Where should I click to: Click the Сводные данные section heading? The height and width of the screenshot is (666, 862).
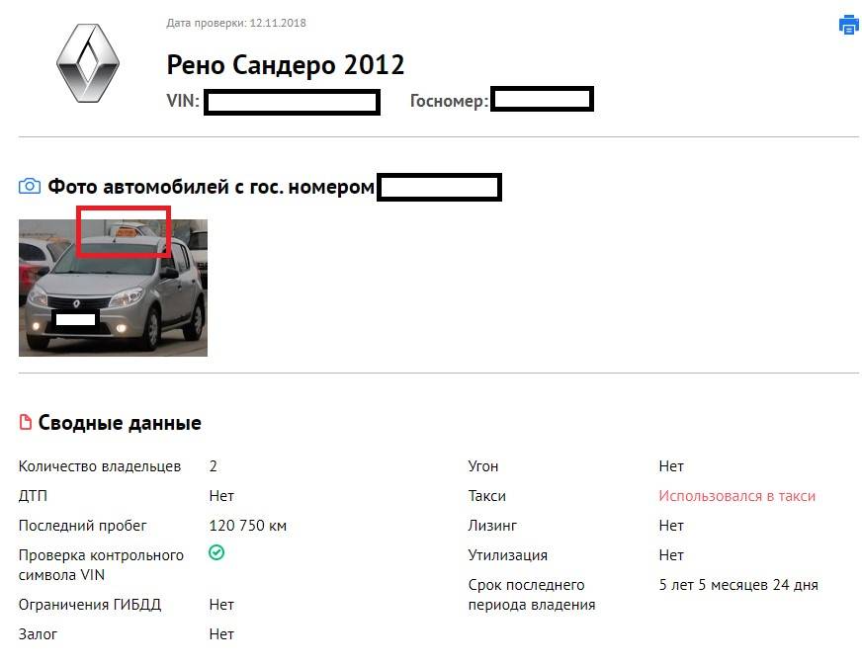point(120,423)
